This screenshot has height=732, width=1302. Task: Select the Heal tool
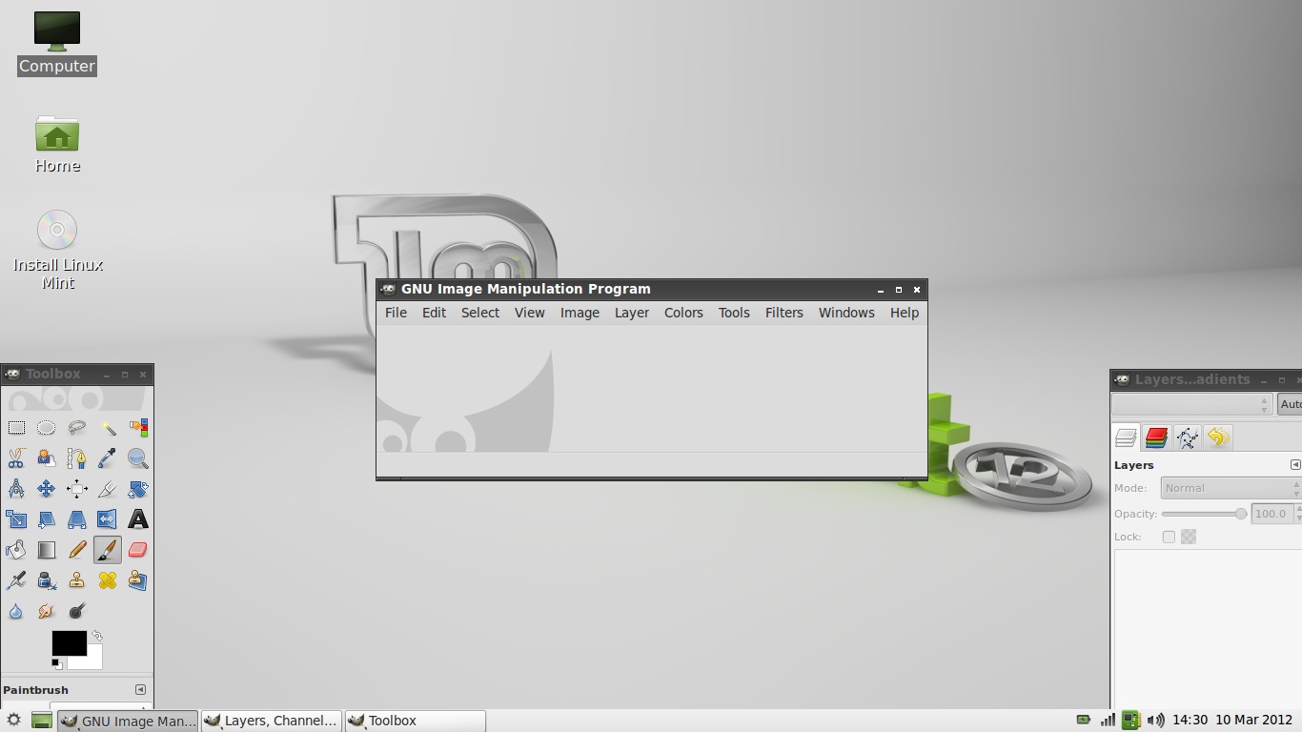pyautogui.click(x=108, y=580)
